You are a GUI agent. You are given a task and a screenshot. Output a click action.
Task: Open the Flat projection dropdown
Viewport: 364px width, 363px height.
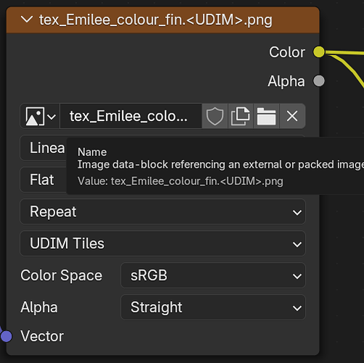(x=44, y=180)
